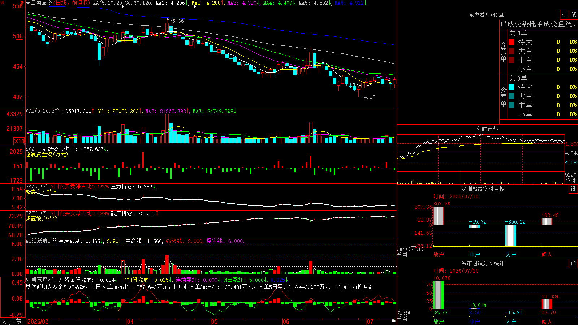
Task: Click cyan 特大 sell order swatch
Action: 512,87
